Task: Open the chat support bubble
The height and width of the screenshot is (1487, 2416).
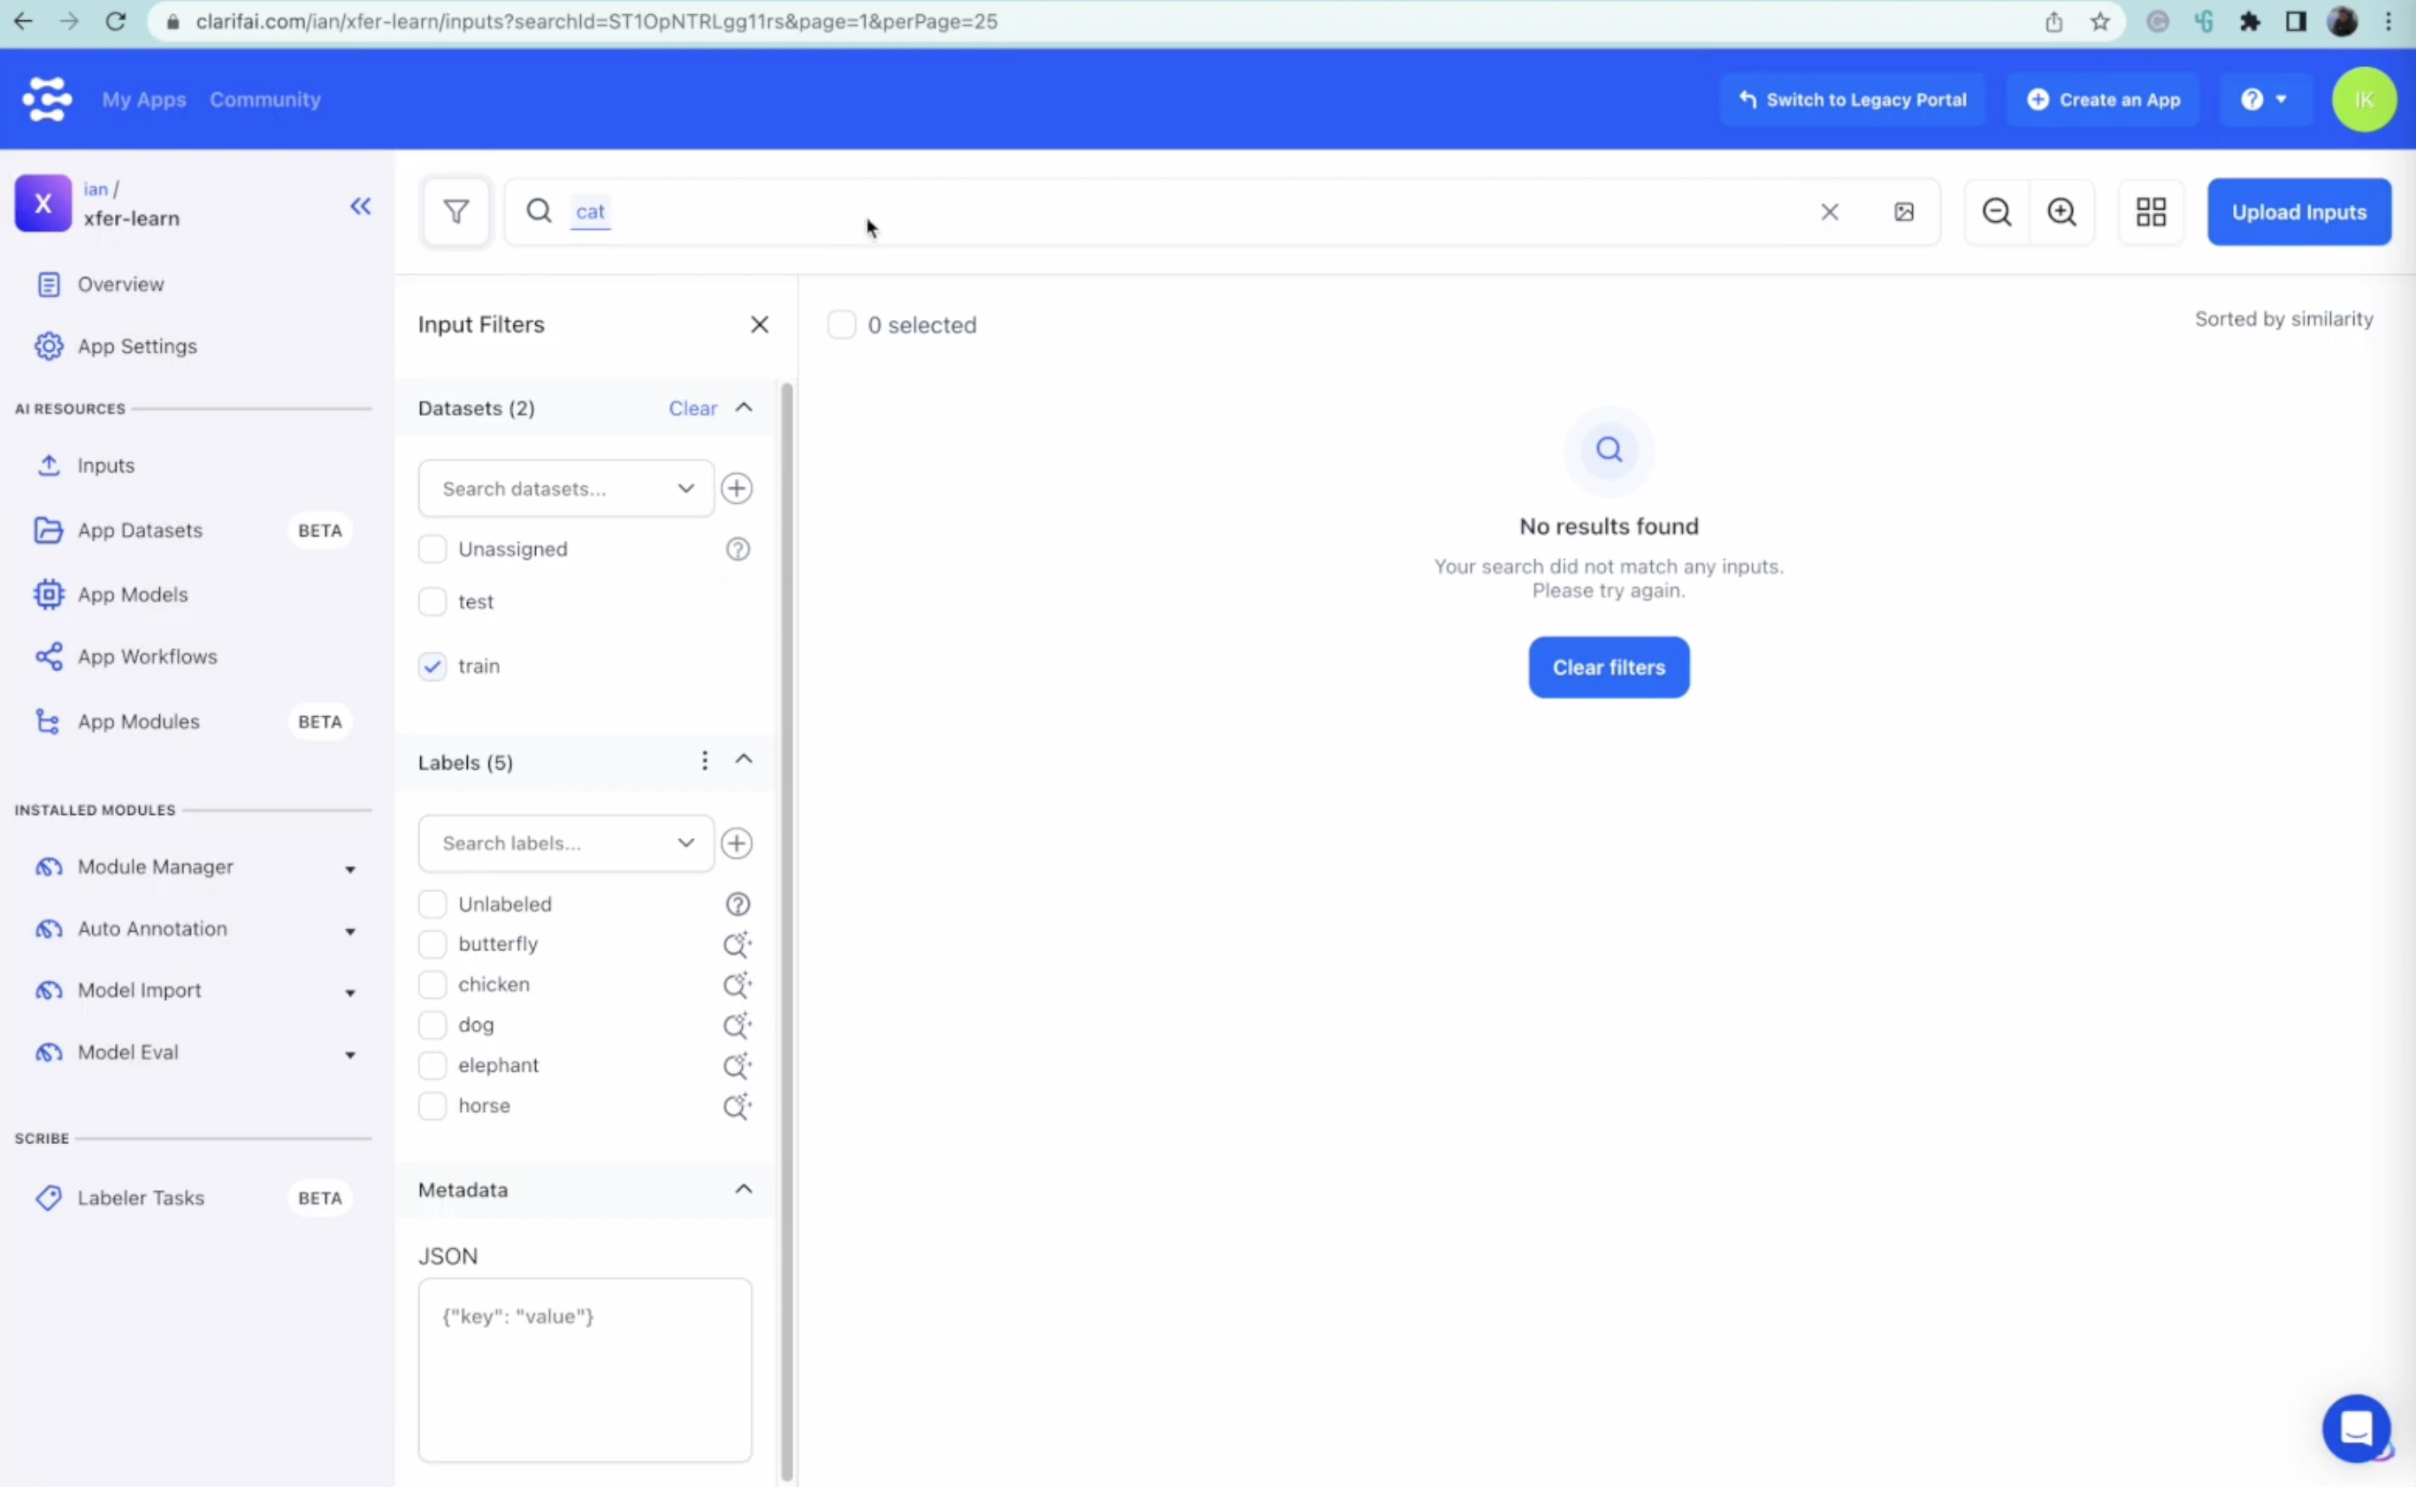Action: [2356, 1427]
